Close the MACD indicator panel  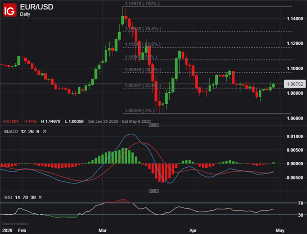[45, 131]
